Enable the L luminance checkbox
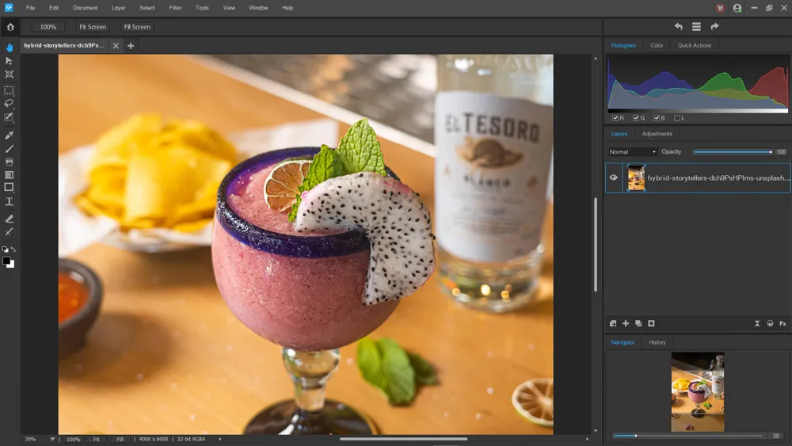The width and height of the screenshot is (792, 446). point(677,118)
